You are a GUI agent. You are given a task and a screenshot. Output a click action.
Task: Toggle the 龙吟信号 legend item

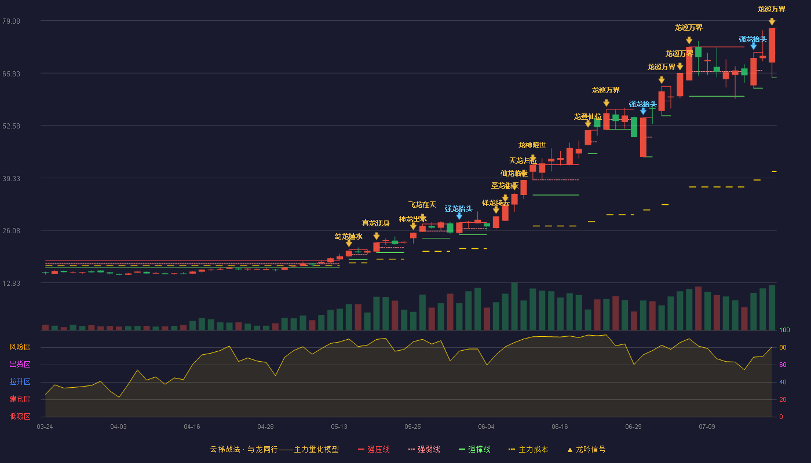click(586, 449)
